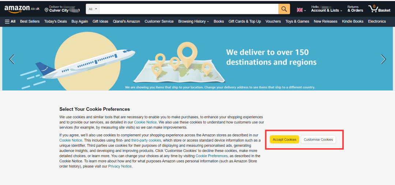Open Returns & Orders
Image resolution: width=395 pixels, height=185 pixels.
click(355, 9)
